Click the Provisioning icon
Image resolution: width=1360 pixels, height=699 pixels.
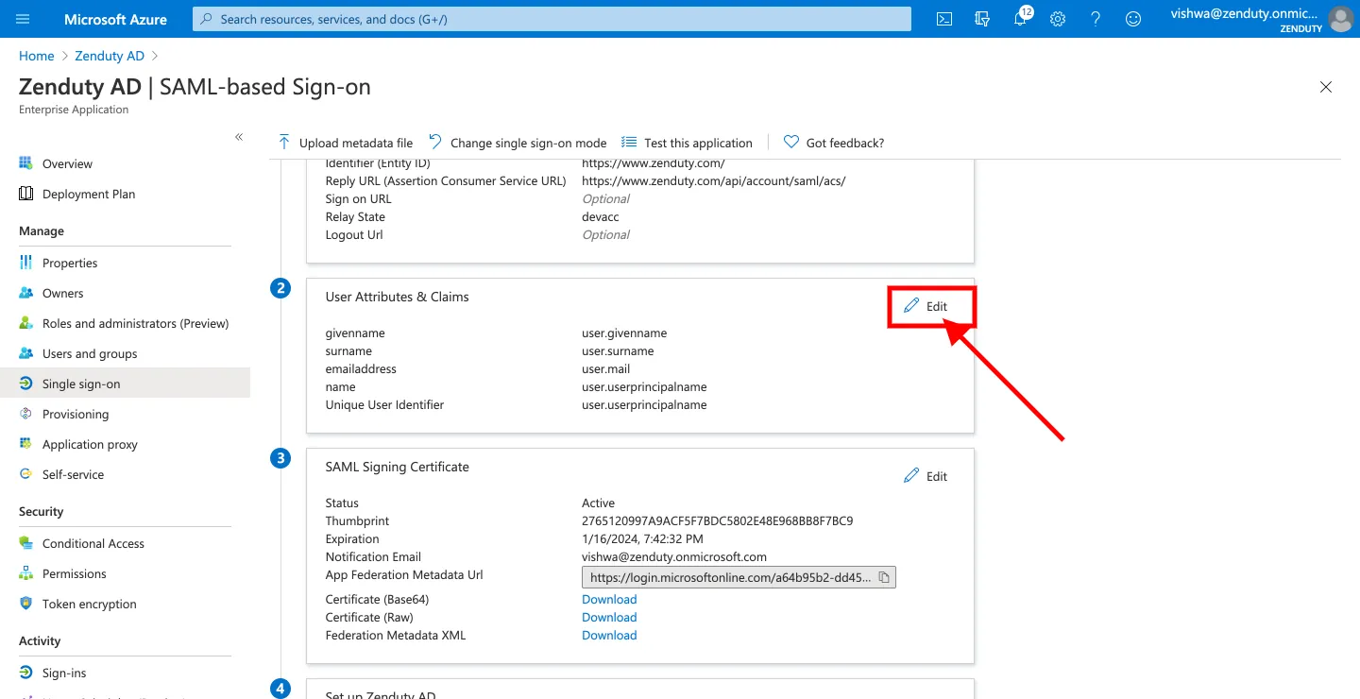tap(25, 414)
